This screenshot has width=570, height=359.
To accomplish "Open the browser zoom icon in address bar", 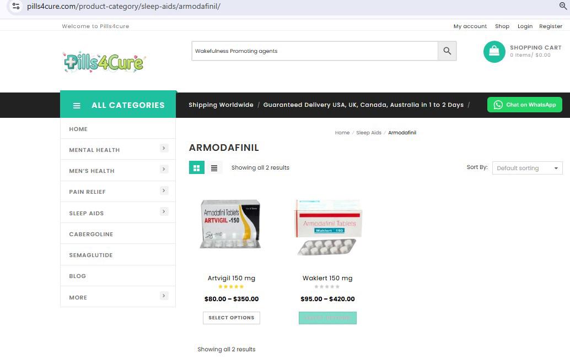I will pyautogui.click(x=563, y=6).
